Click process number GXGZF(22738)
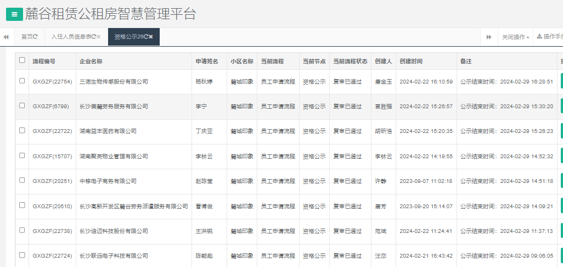 coord(53,231)
